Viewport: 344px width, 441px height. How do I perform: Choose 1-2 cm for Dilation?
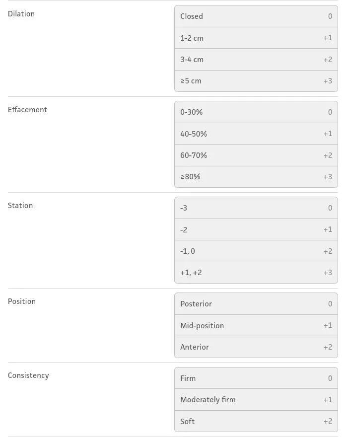tap(256, 38)
